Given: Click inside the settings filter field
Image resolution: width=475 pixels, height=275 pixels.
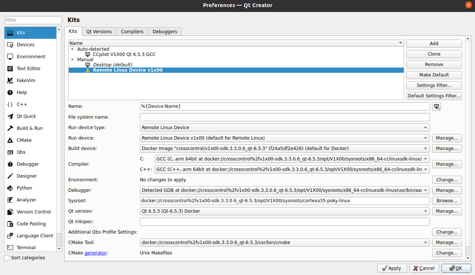Looking at the screenshot, I should (x=32, y=20).
